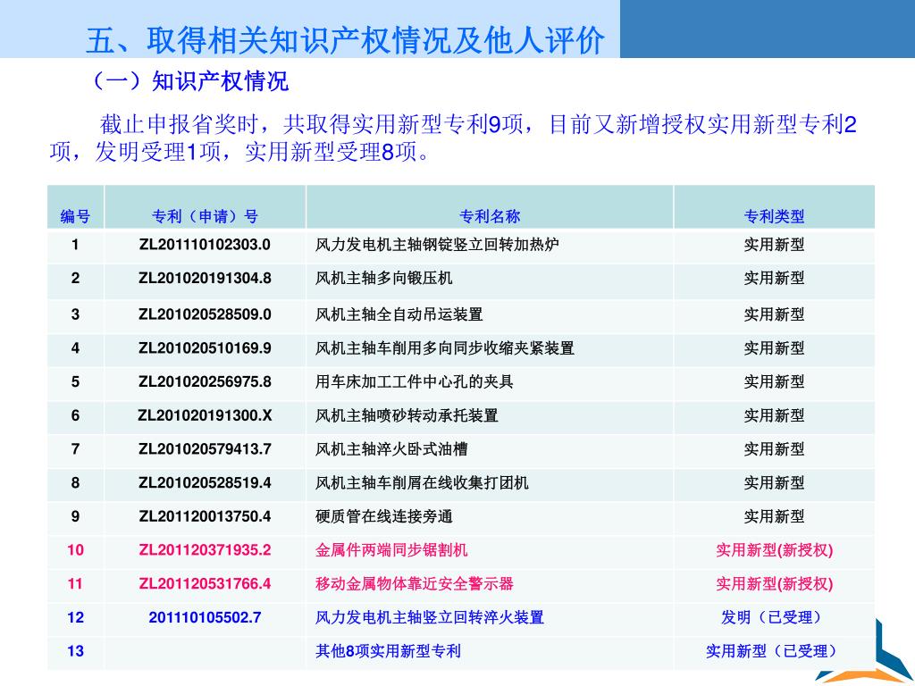915x686 pixels.
Task: Select red patent number ZL201120531766.4
Action: [x=205, y=584]
